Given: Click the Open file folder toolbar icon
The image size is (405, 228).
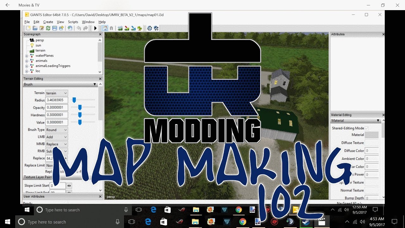Looking at the screenshot, I should (x=35, y=28).
